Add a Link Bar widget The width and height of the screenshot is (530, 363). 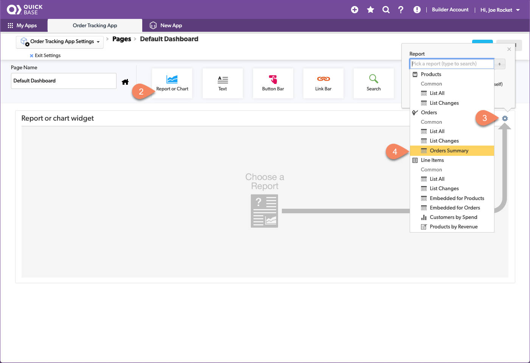point(323,83)
